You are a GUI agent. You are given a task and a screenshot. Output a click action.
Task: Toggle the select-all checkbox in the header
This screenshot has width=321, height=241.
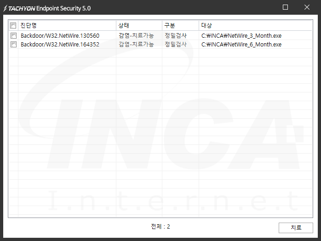(13, 26)
